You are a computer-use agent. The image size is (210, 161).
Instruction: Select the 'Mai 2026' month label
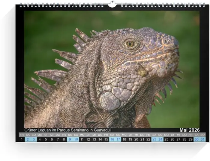click(x=189, y=130)
